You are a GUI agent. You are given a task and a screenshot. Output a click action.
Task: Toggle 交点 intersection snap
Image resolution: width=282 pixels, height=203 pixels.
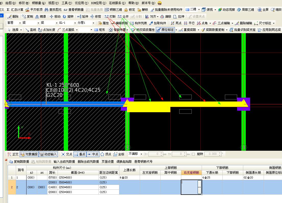pyautogui.click(x=67, y=154)
